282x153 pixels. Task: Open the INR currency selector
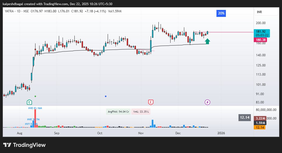(x=266, y=12)
